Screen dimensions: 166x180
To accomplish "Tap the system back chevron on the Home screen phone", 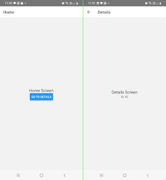I will (x=65, y=175).
